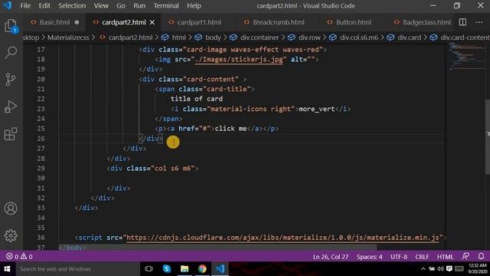
Task: Open the Terminal menu
Action: (166, 5)
